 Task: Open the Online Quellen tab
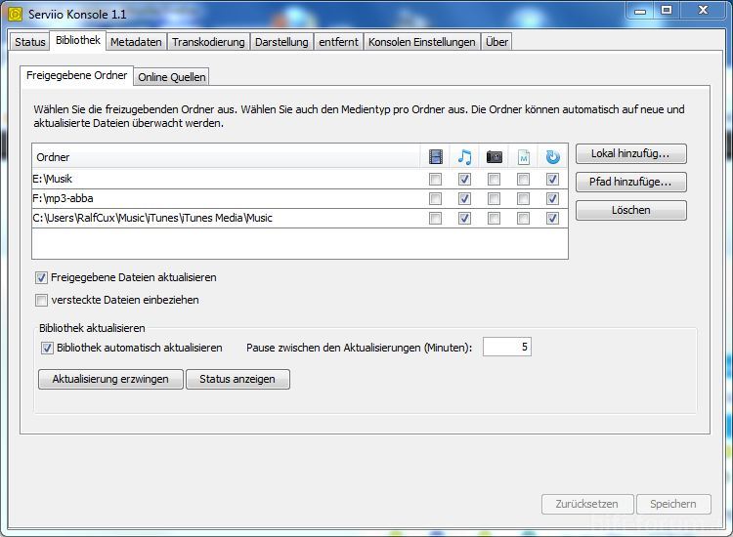click(172, 77)
